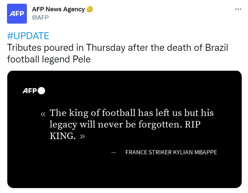The height and width of the screenshot is (193, 248).
Task: Click the word 'Thursday' in the tweet
Action: pyautogui.click(x=106, y=48)
